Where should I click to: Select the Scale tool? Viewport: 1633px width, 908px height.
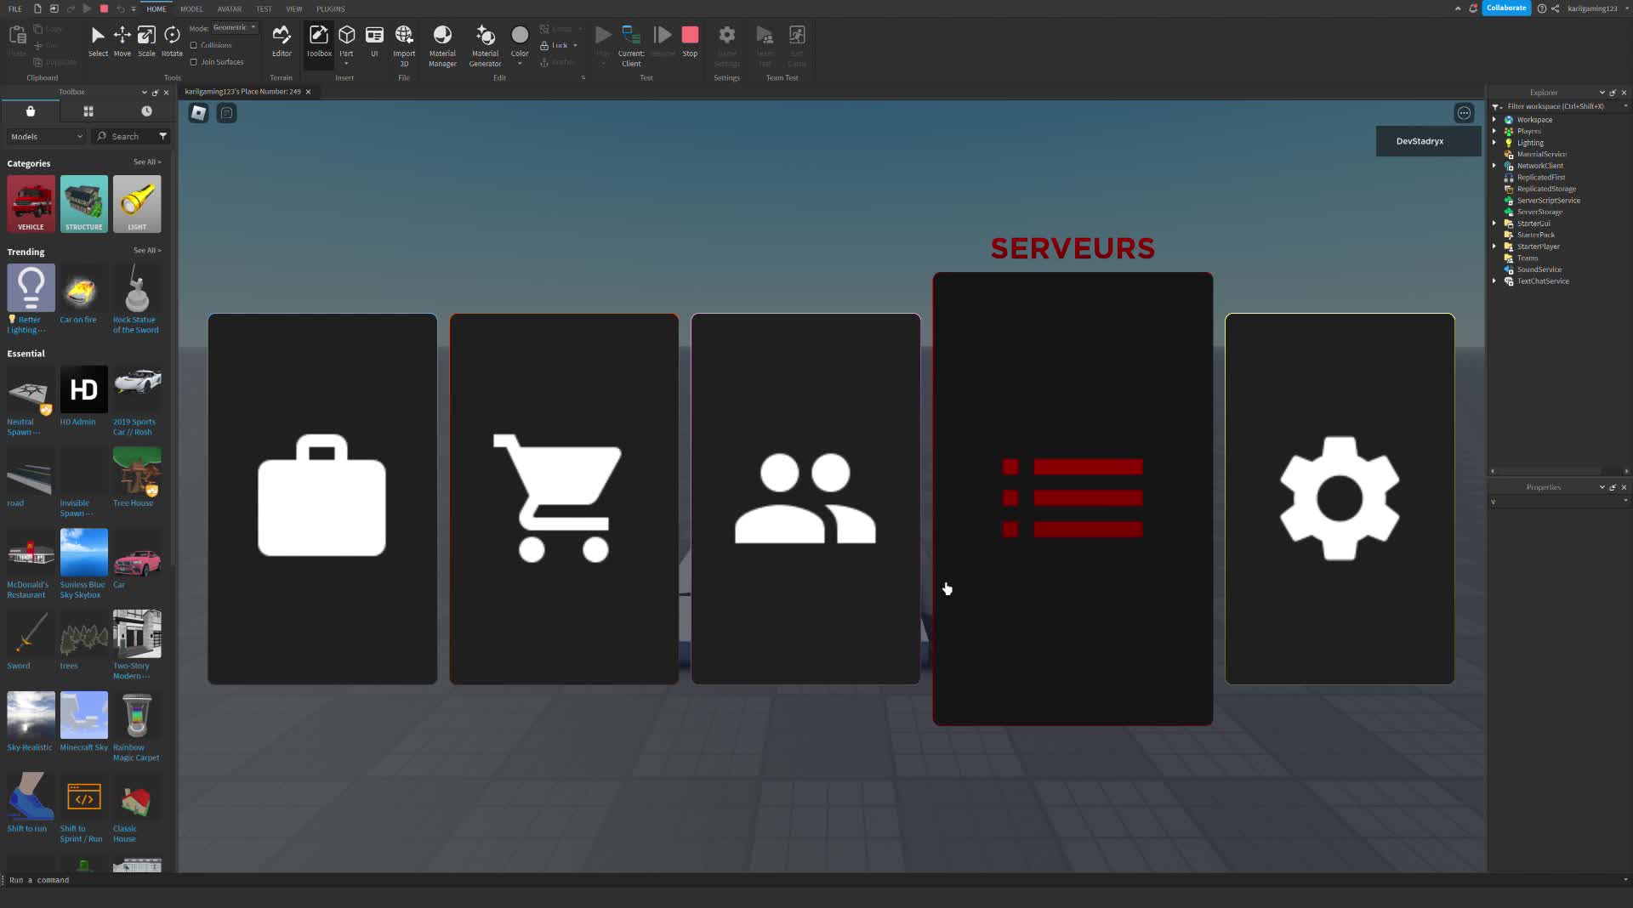[x=146, y=38]
